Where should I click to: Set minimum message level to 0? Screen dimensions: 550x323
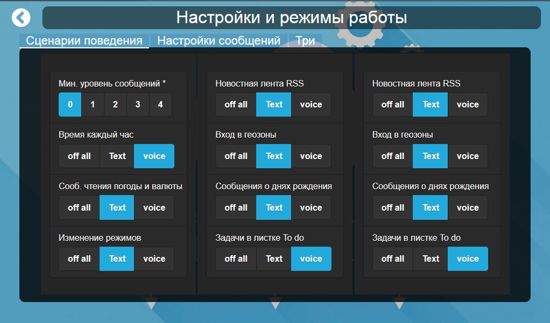tap(70, 104)
